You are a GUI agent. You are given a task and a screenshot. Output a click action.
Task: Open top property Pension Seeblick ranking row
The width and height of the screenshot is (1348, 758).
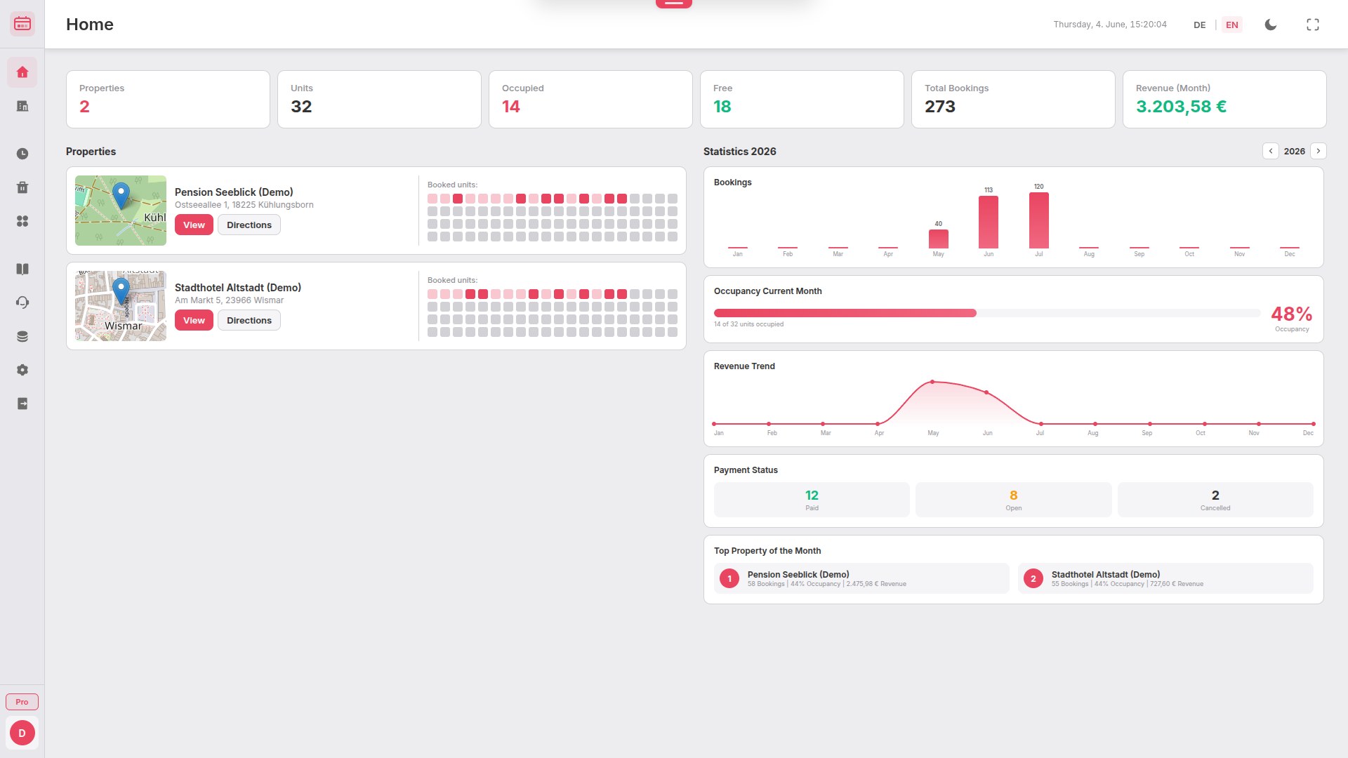pos(861,578)
